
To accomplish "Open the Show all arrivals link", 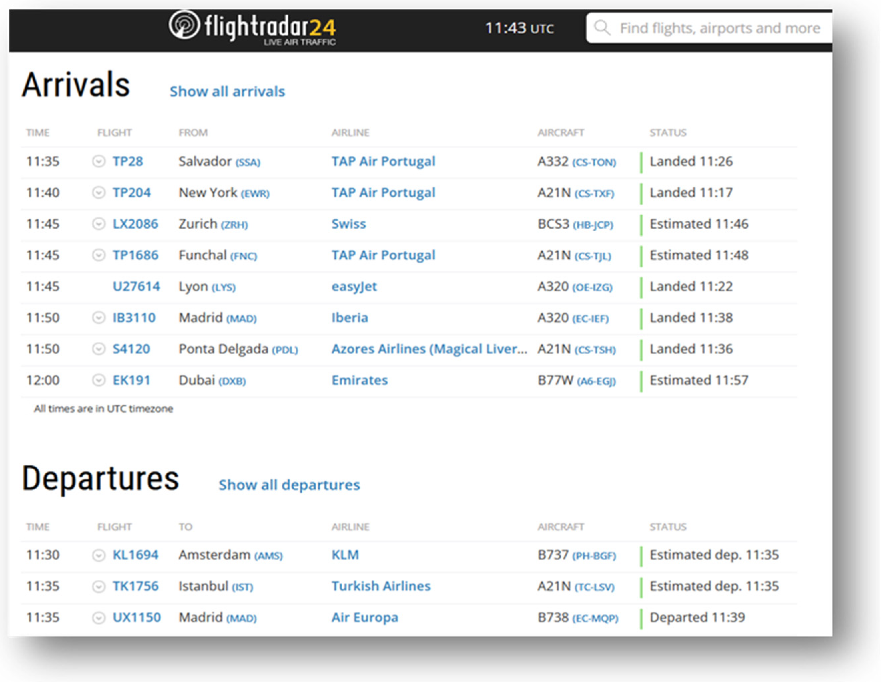I will (x=227, y=91).
